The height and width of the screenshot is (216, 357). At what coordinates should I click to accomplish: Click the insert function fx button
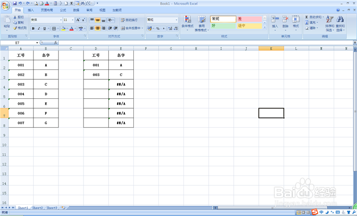(55, 43)
